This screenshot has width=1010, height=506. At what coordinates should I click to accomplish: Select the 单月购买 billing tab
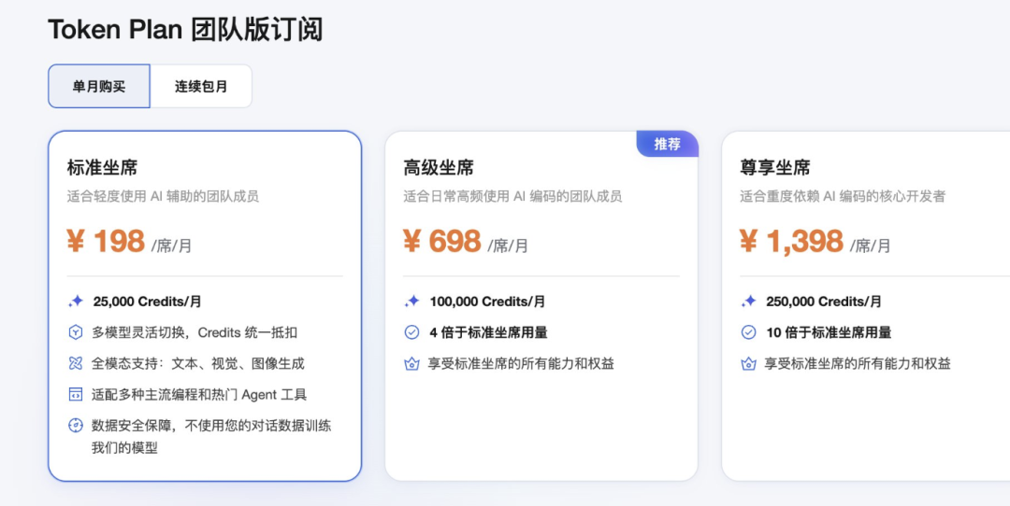pos(99,86)
